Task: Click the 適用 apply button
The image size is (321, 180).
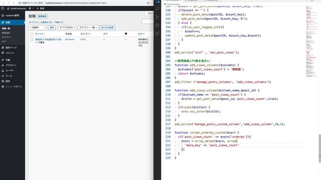Action: pos(52,27)
